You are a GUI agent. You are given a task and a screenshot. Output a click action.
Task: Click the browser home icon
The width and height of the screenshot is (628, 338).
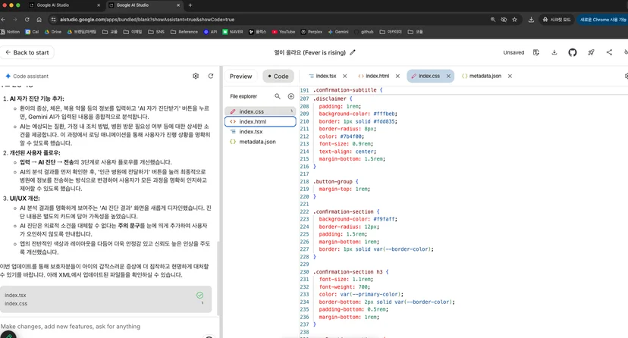point(39,19)
